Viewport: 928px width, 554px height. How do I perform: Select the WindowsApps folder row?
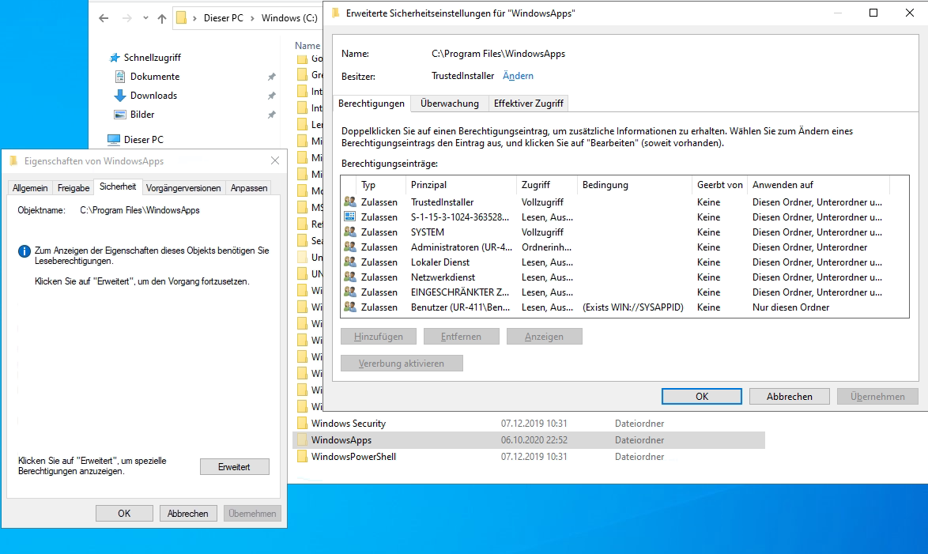(x=341, y=440)
